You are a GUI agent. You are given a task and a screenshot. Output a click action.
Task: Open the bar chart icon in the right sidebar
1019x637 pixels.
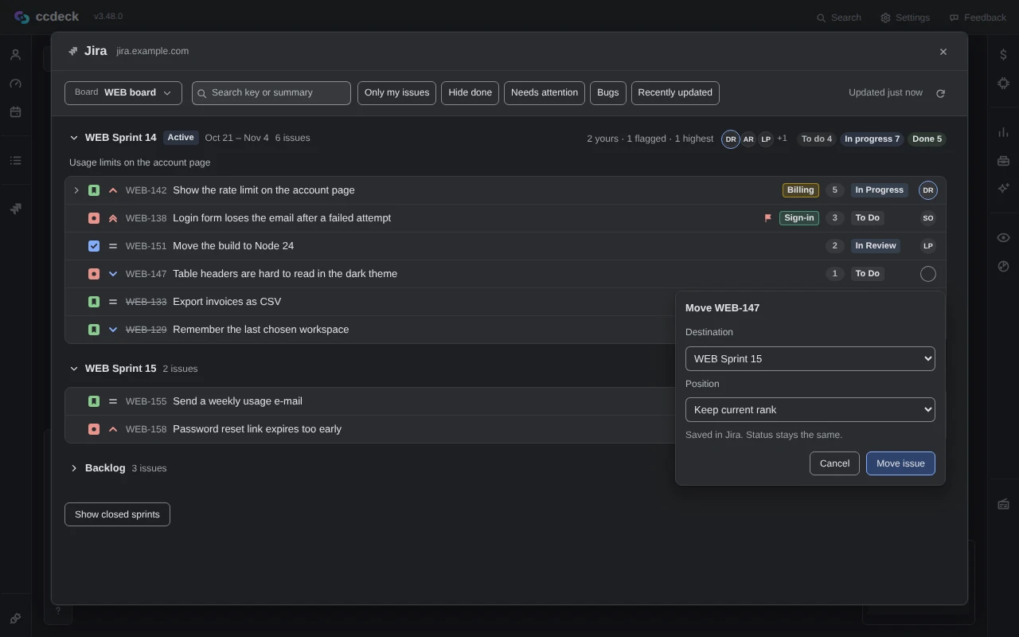click(x=1003, y=132)
